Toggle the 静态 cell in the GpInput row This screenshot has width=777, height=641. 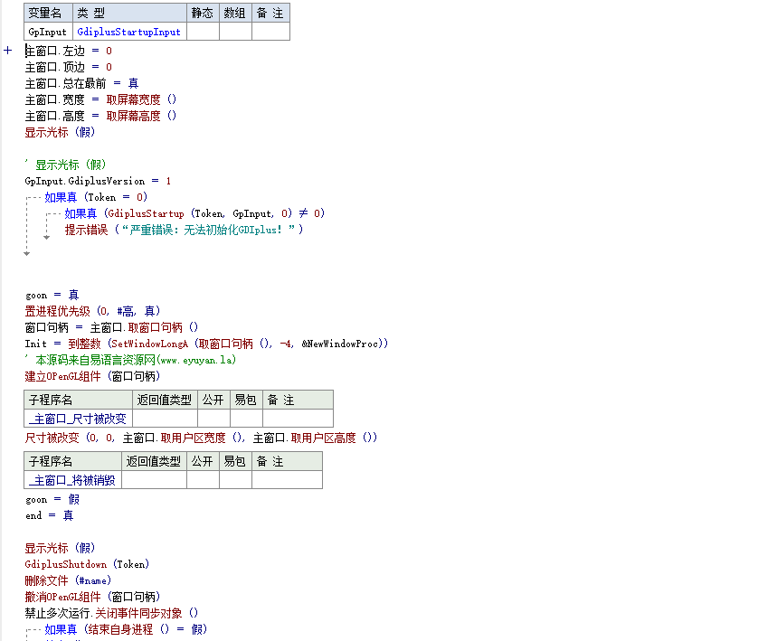203,32
